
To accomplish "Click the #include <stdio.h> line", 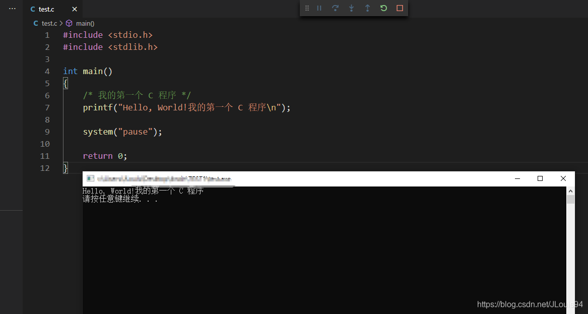I will coord(108,35).
